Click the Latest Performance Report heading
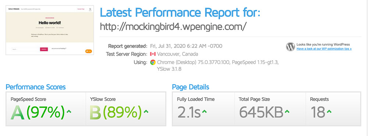Viewport: 368px width, 136px height. (x=180, y=12)
